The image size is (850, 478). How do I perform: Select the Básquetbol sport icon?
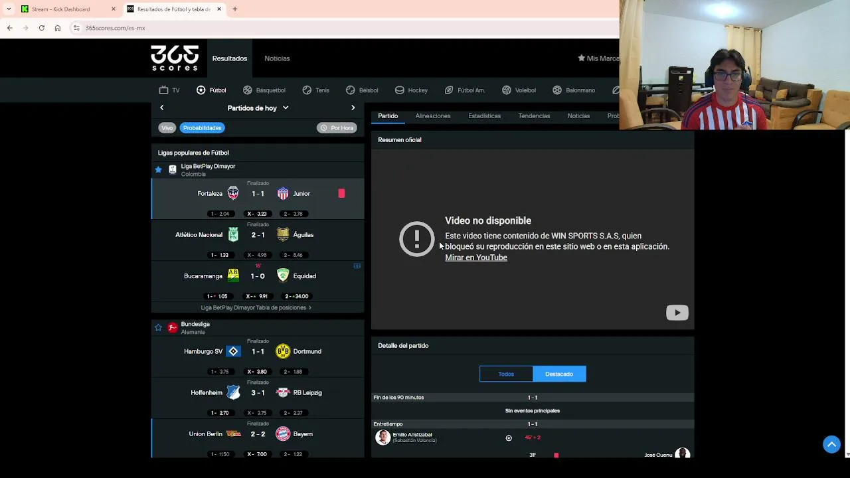[x=248, y=90]
